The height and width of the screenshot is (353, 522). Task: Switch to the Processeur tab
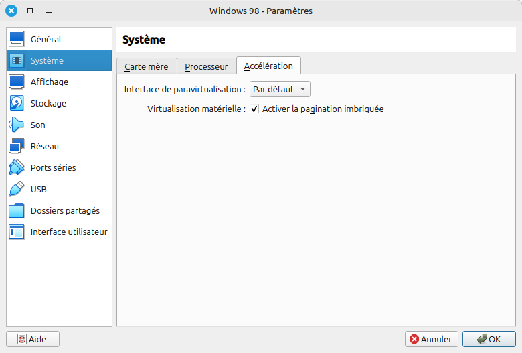[x=206, y=66]
